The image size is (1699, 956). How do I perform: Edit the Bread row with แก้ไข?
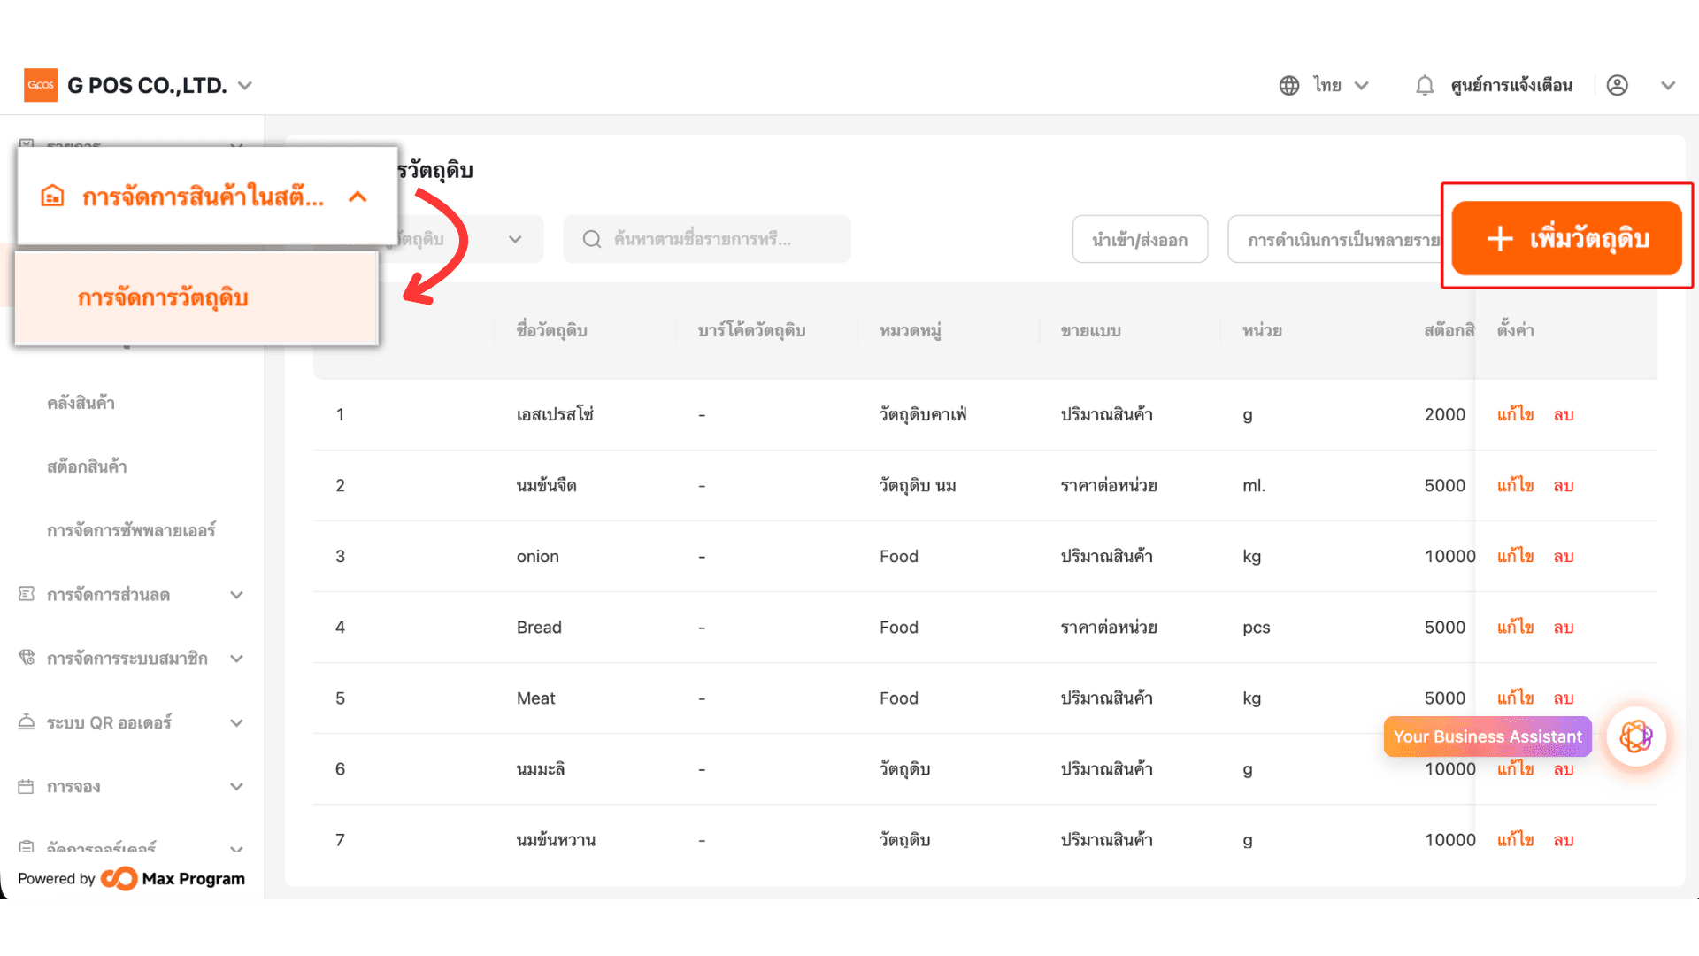(x=1515, y=627)
